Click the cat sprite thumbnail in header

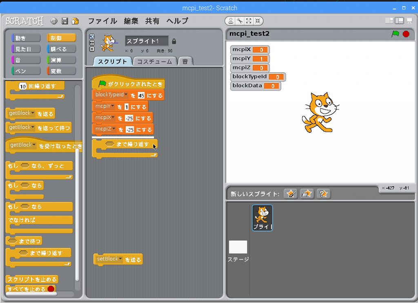109,43
